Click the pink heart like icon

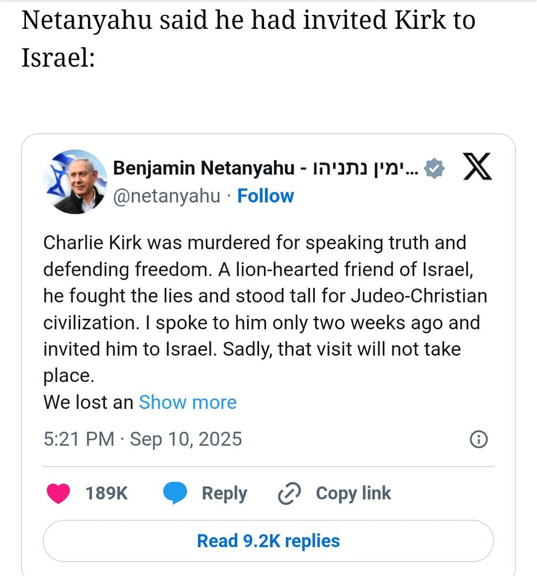(58, 494)
